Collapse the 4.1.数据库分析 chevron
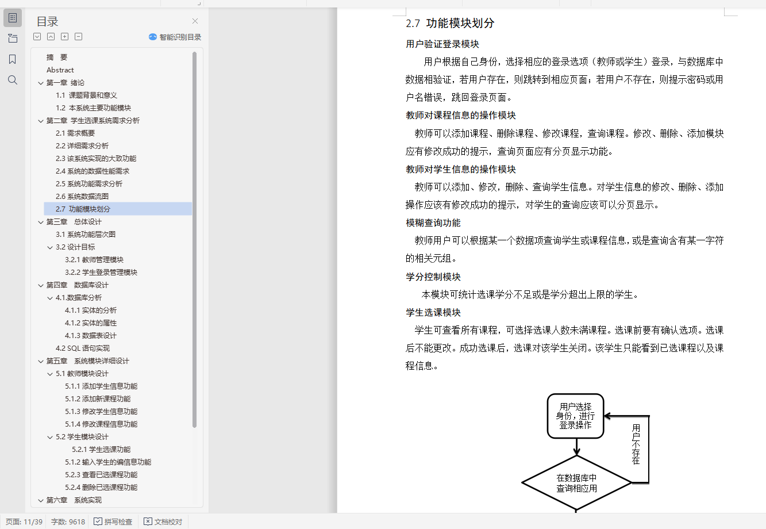 click(50, 298)
